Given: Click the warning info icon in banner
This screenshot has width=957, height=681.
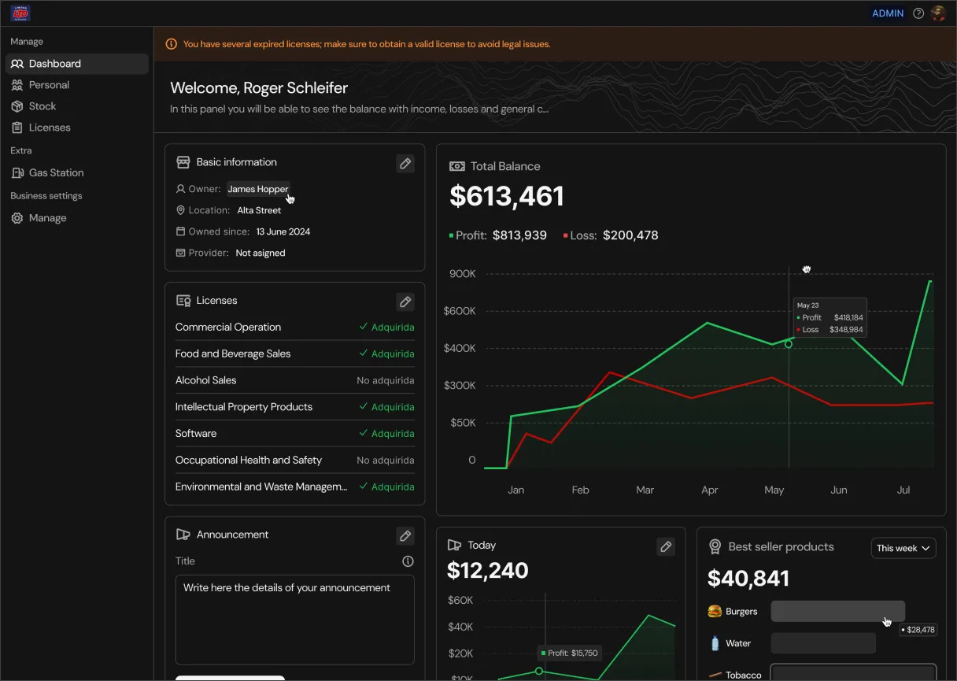Looking at the screenshot, I should coord(172,44).
